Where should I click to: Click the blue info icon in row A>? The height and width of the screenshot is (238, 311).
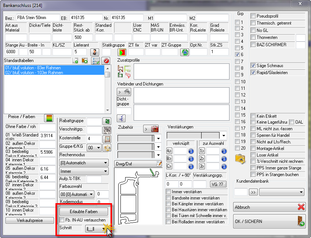[x=191, y=151]
